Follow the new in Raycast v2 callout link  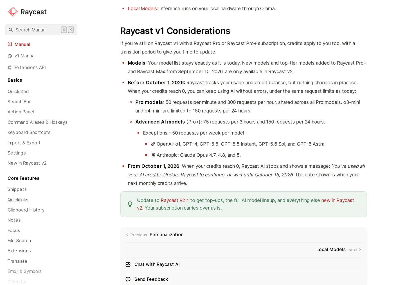pos(337,200)
